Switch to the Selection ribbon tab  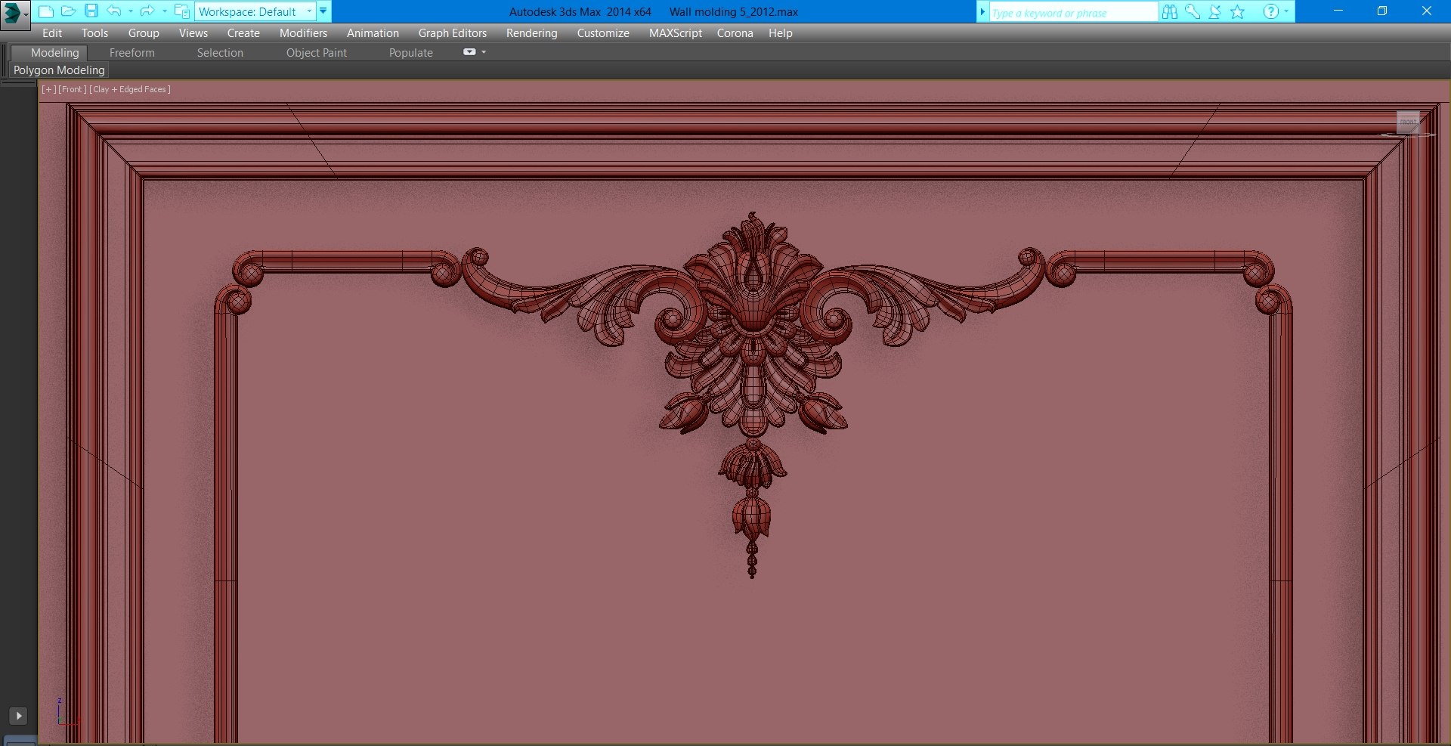click(x=220, y=53)
